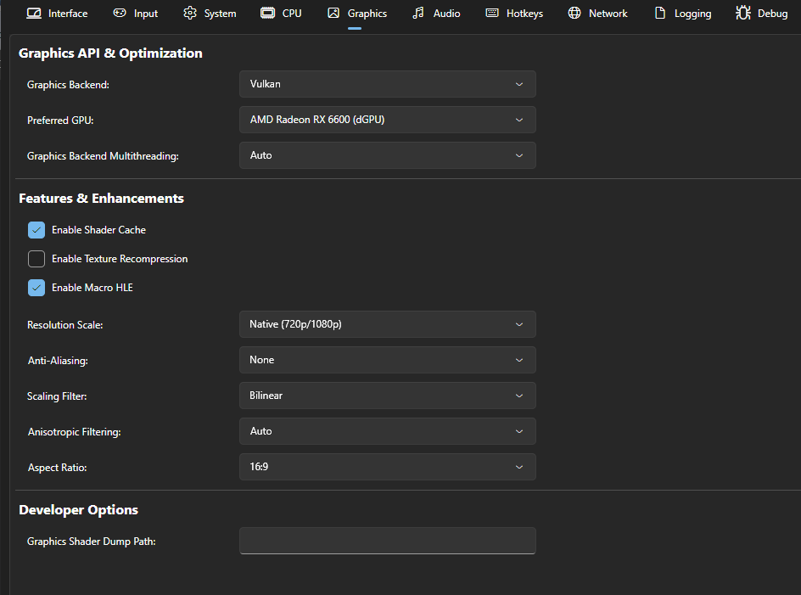Open the Resolution Scale dropdown

pyautogui.click(x=387, y=324)
